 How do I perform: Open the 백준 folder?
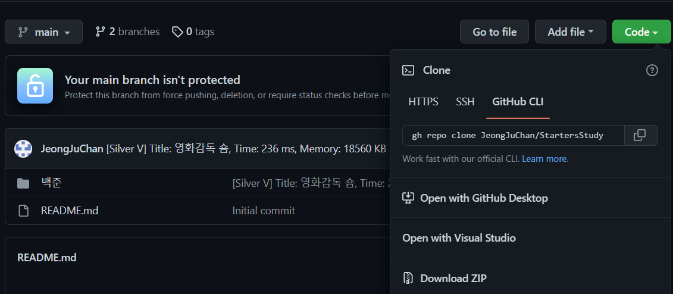click(x=51, y=183)
